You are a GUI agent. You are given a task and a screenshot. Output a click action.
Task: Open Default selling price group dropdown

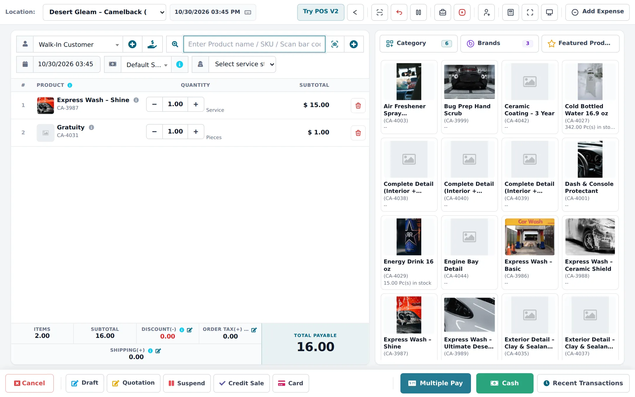pyautogui.click(x=146, y=64)
